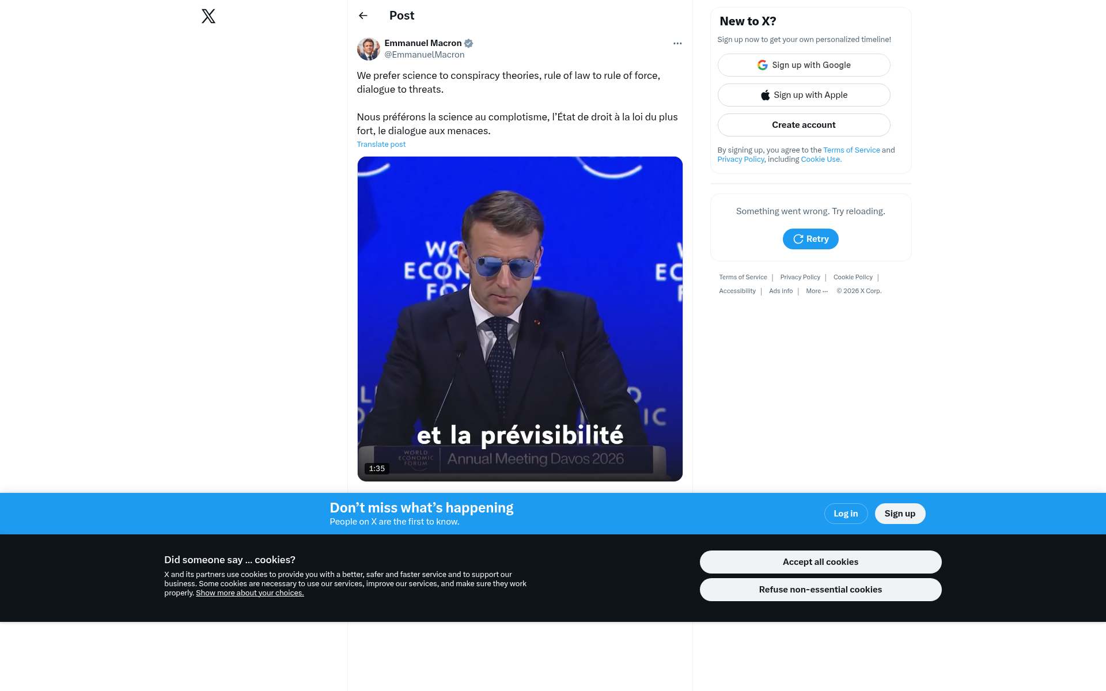The height and width of the screenshot is (691, 1106).
Task: Open Cookie Use link
Action: (821, 160)
